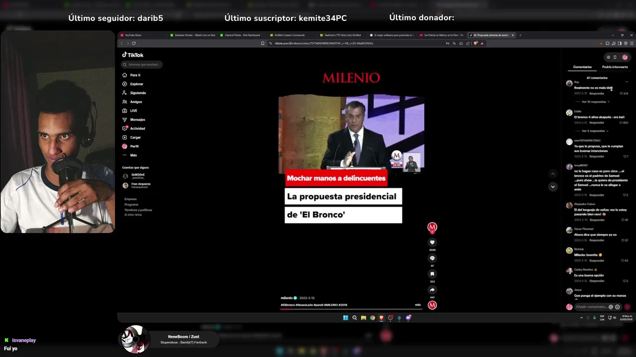Image resolution: width=636 pixels, height=357 pixels.
Task: Click the TikTok search box
Action: pos(142,64)
